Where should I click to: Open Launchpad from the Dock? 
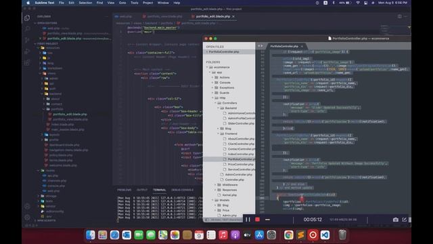(x=102, y=235)
